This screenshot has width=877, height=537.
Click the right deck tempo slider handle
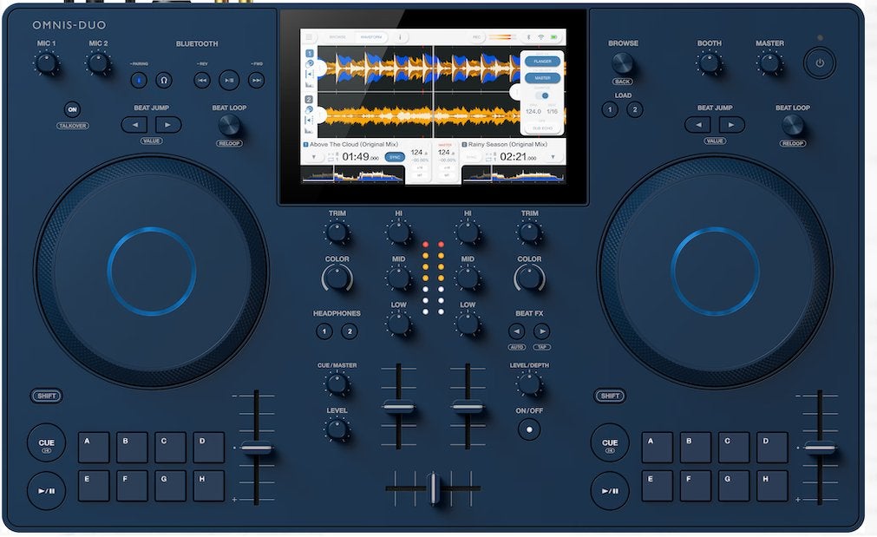(820, 448)
